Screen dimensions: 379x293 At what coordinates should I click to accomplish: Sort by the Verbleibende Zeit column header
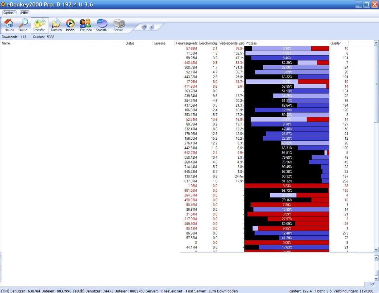231,43
